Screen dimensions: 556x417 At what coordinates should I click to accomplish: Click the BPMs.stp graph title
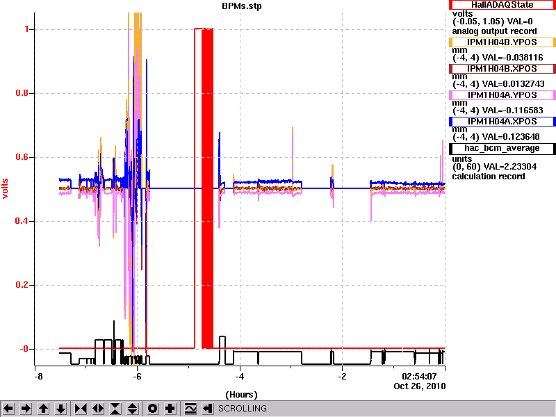click(242, 6)
